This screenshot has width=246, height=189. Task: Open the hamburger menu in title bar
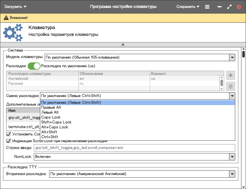click(207, 6)
